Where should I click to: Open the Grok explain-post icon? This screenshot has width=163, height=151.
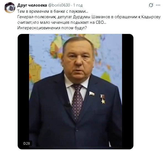(x=151, y=5)
